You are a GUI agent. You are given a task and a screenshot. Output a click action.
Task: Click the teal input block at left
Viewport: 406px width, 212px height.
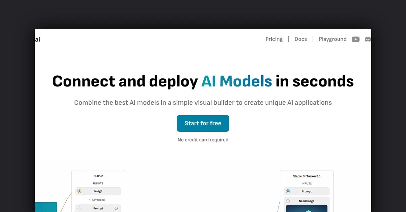point(46,207)
